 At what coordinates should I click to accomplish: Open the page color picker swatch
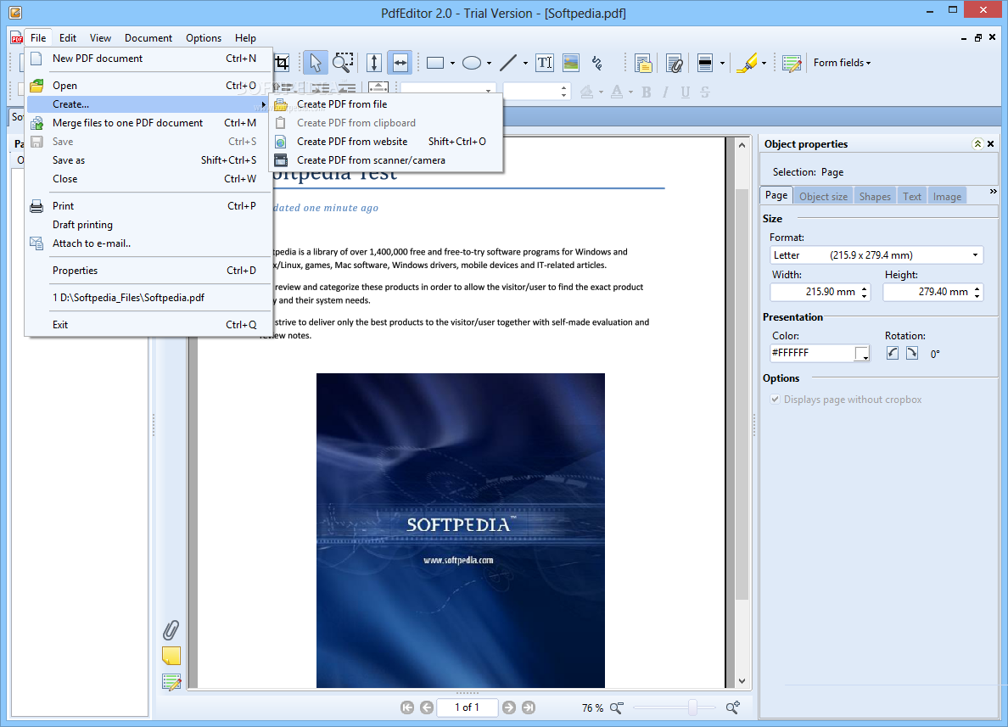tap(862, 353)
